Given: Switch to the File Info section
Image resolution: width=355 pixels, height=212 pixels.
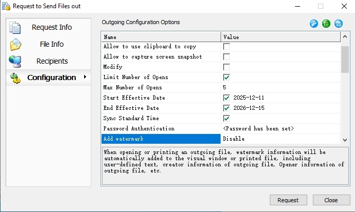Looking at the screenshot, I should (x=48, y=44).
